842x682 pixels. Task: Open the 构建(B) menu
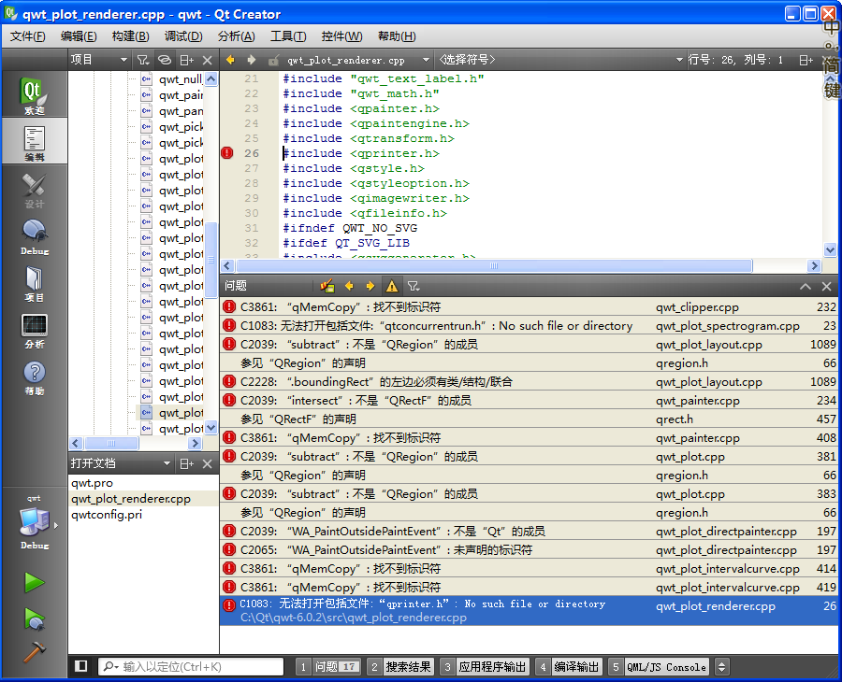coord(130,36)
